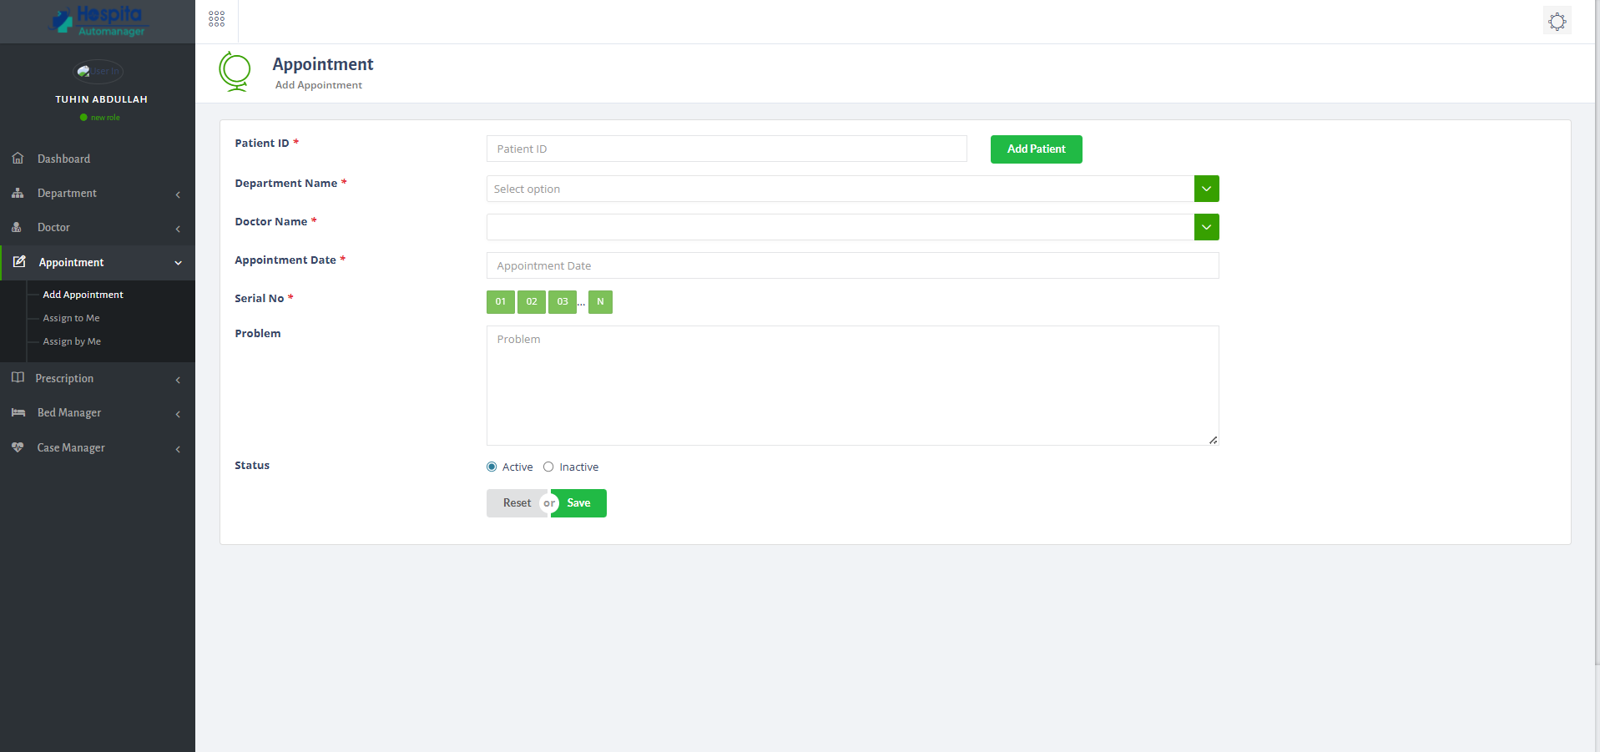Open the Assign to Me menu item
Screen dimensions: 1600x752
coord(70,317)
